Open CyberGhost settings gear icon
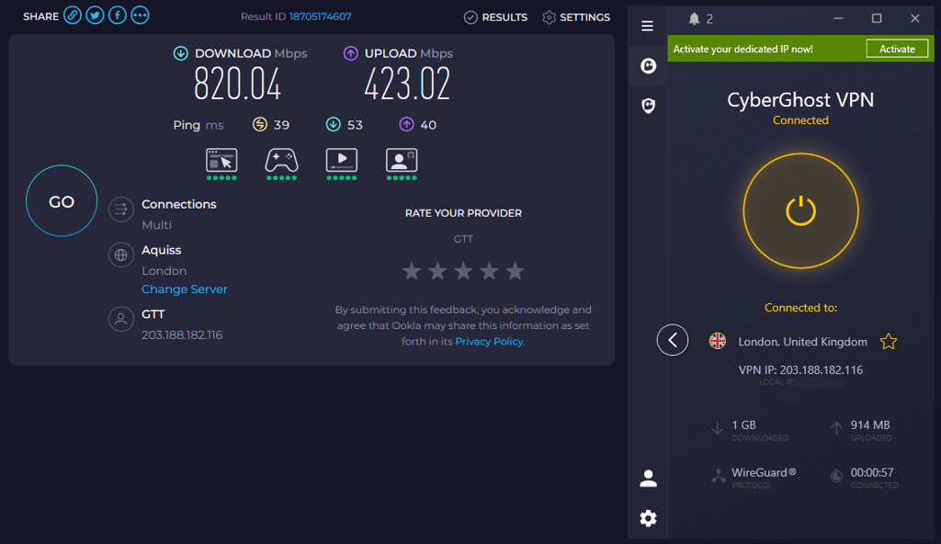Image resolution: width=941 pixels, height=544 pixels. point(648,518)
